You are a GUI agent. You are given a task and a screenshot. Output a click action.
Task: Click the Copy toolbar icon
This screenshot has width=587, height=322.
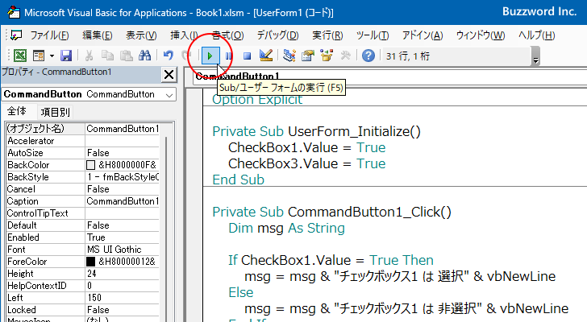point(108,56)
